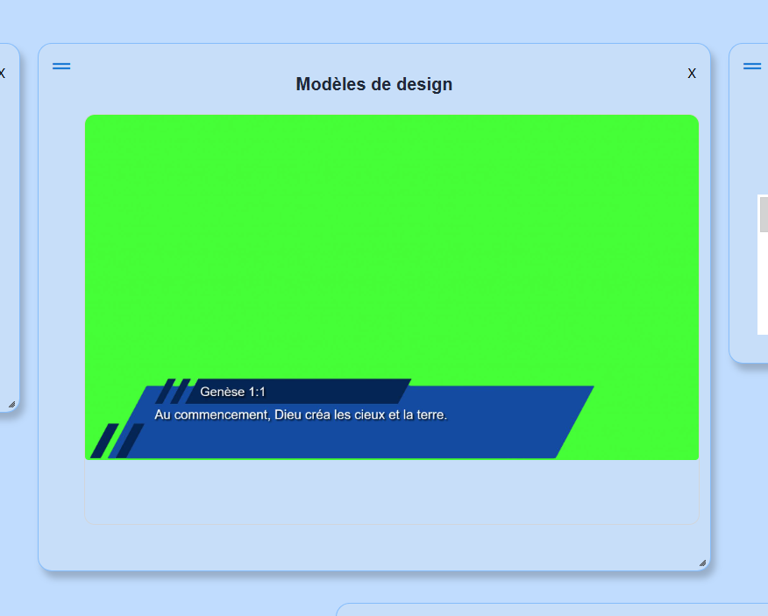The image size is (768, 616).
Task: Click the Modèles de design resize grip
Action: (x=702, y=563)
